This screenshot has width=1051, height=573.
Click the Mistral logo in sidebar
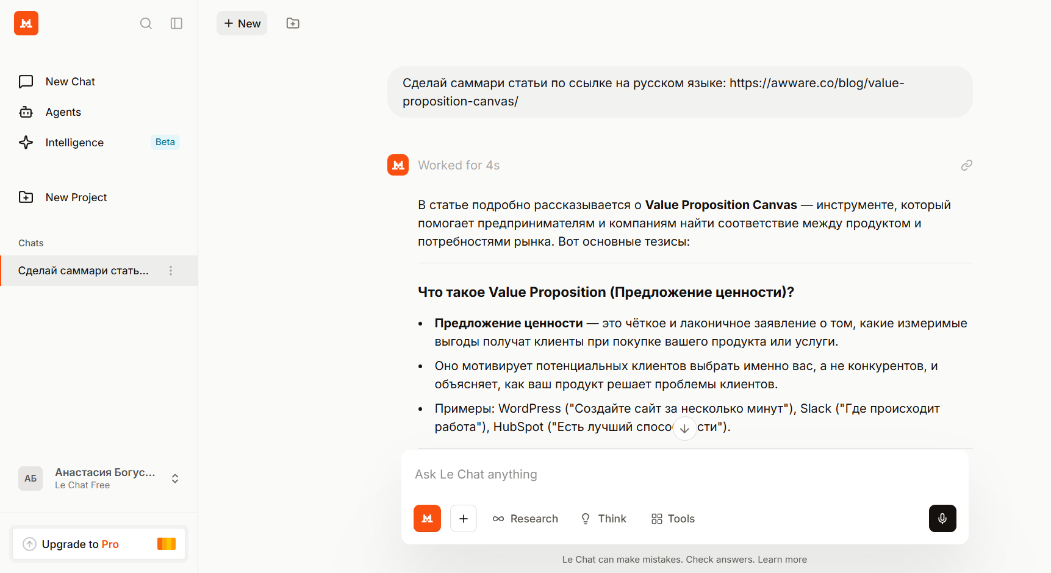(x=26, y=23)
